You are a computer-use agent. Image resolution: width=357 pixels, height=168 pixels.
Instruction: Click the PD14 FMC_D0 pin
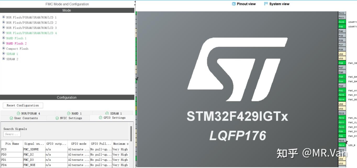pos(341,99)
